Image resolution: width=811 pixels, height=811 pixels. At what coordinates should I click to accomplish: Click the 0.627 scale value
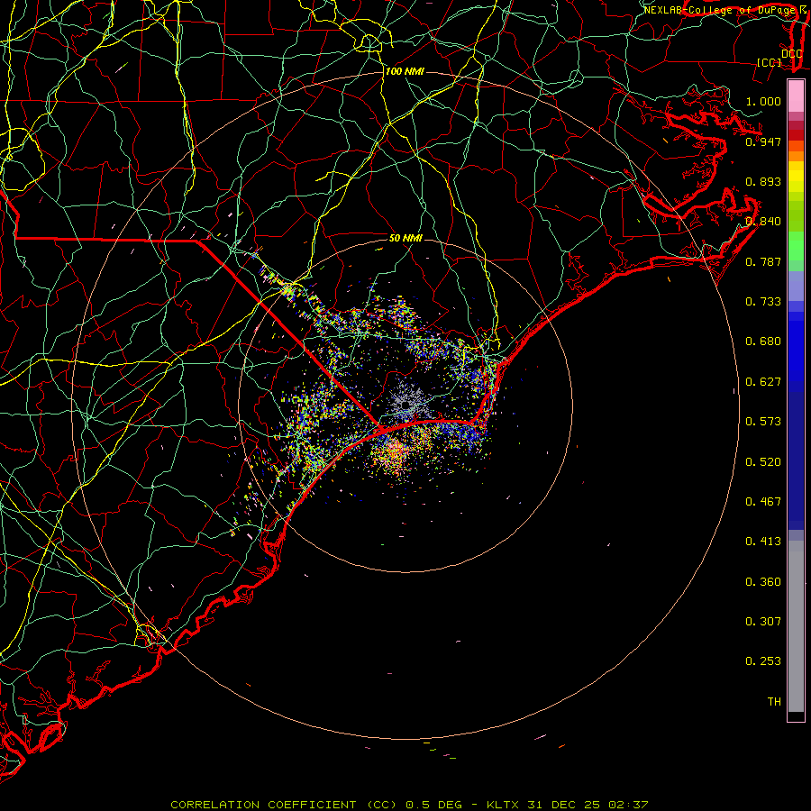(763, 382)
